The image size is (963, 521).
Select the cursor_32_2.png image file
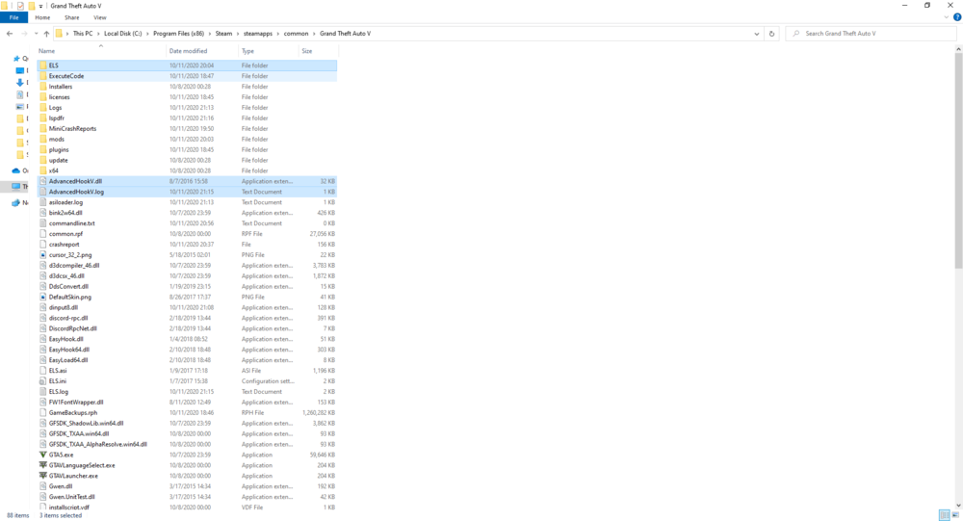(70, 254)
